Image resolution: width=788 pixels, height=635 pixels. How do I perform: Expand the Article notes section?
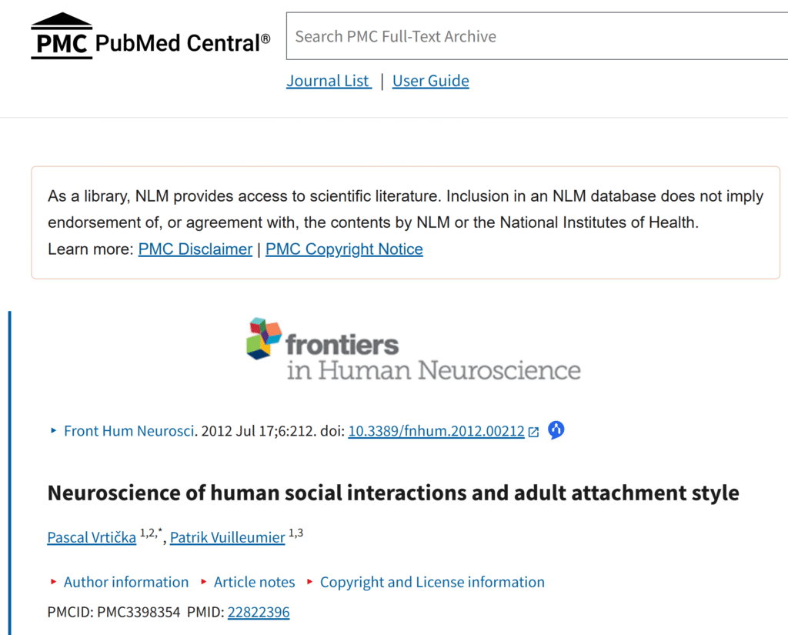[x=254, y=582]
